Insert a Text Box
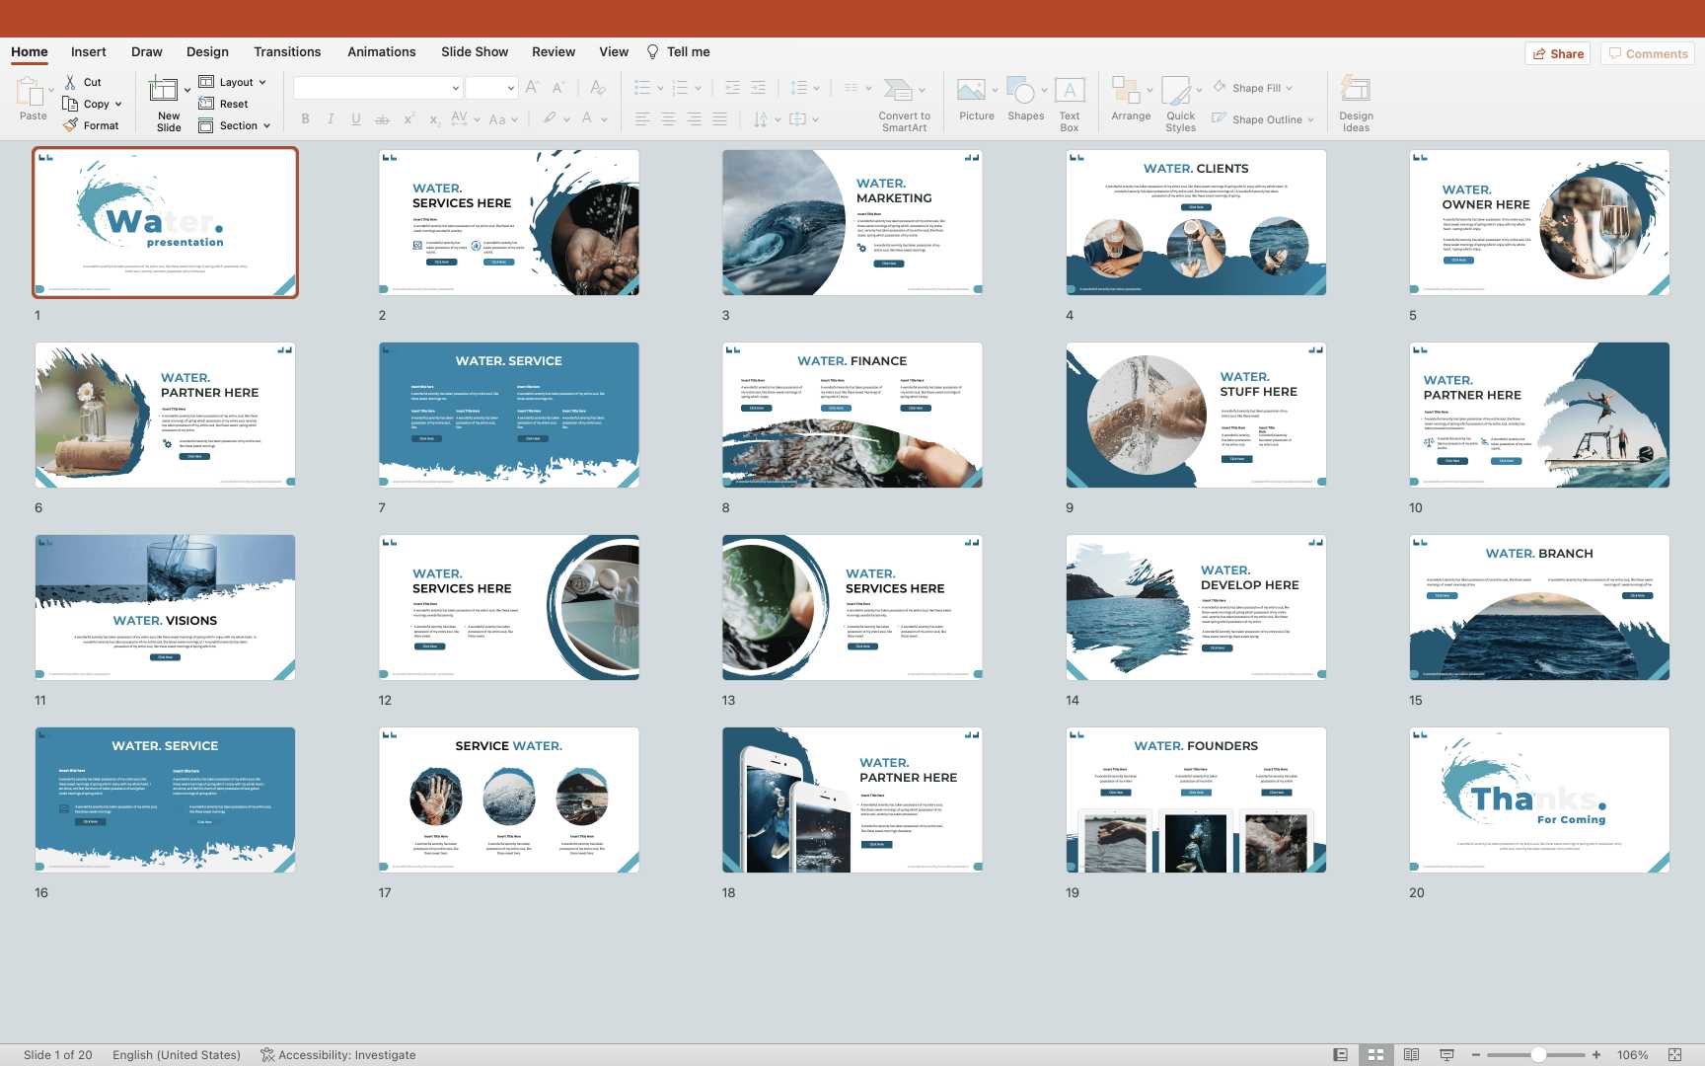 coord(1070,92)
